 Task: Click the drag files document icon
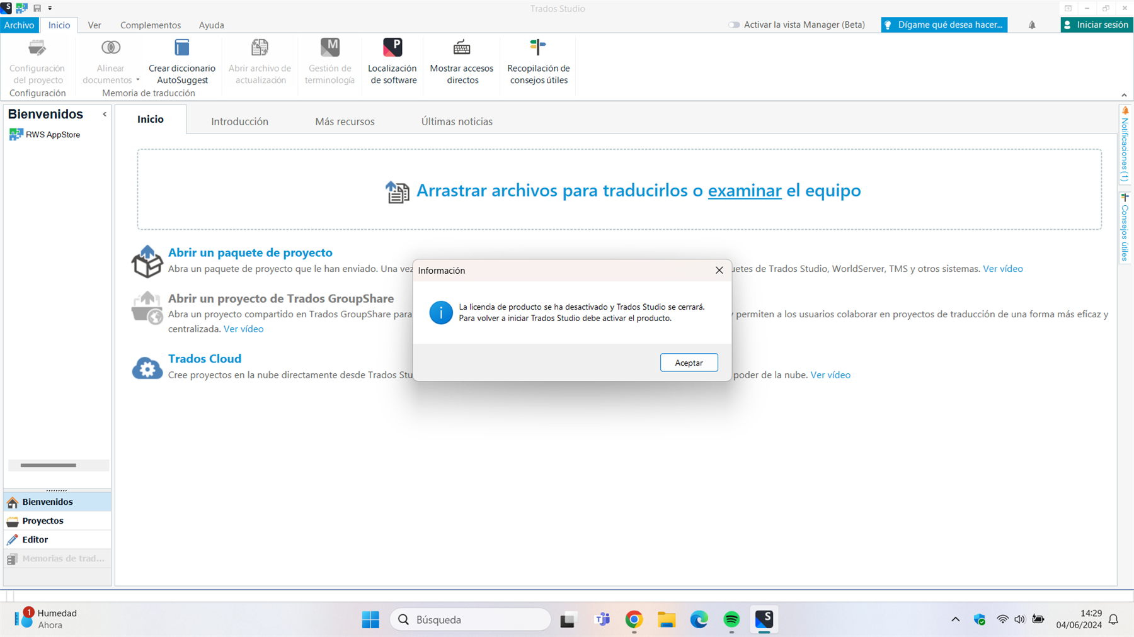tap(397, 192)
